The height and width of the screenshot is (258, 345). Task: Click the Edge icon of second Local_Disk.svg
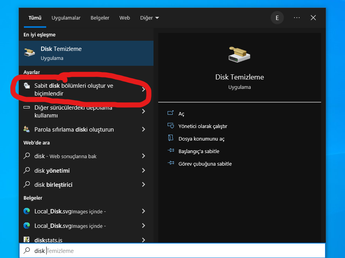27,226
